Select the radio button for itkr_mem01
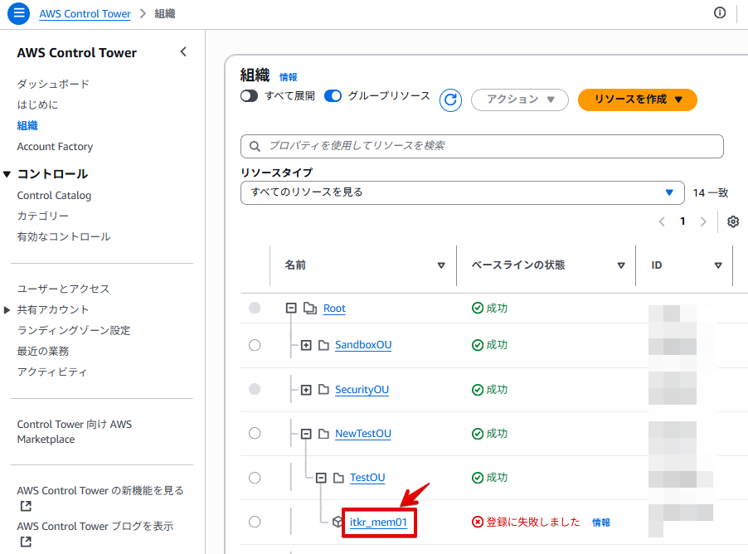748x554 pixels. pyautogui.click(x=255, y=522)
